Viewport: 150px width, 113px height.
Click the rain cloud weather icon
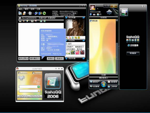109,12
